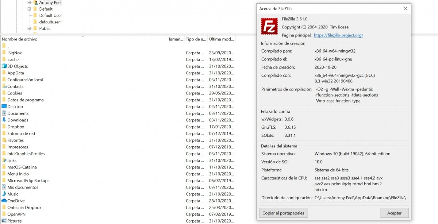Select the AppData folder icon
Image resolution: width=438 pixels, height=224 pixels.
click(x=4, y=73)
